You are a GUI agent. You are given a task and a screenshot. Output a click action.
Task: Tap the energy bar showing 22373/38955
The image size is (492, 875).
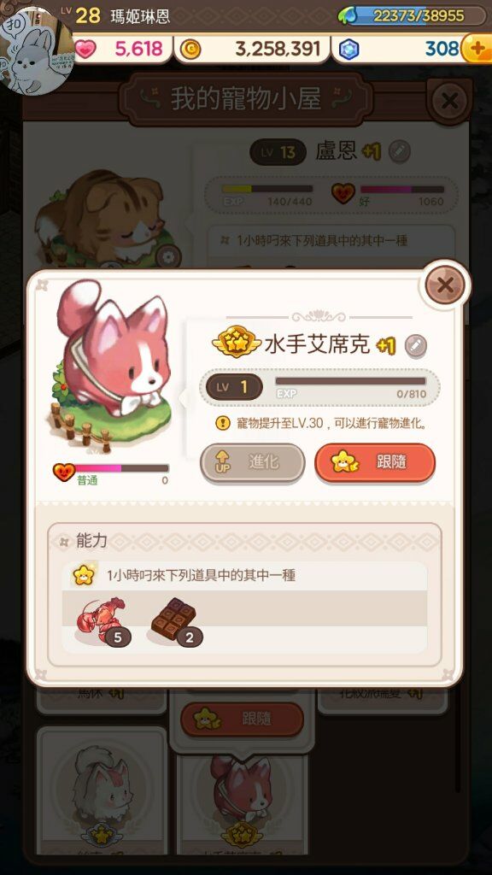tap(412, 15)
